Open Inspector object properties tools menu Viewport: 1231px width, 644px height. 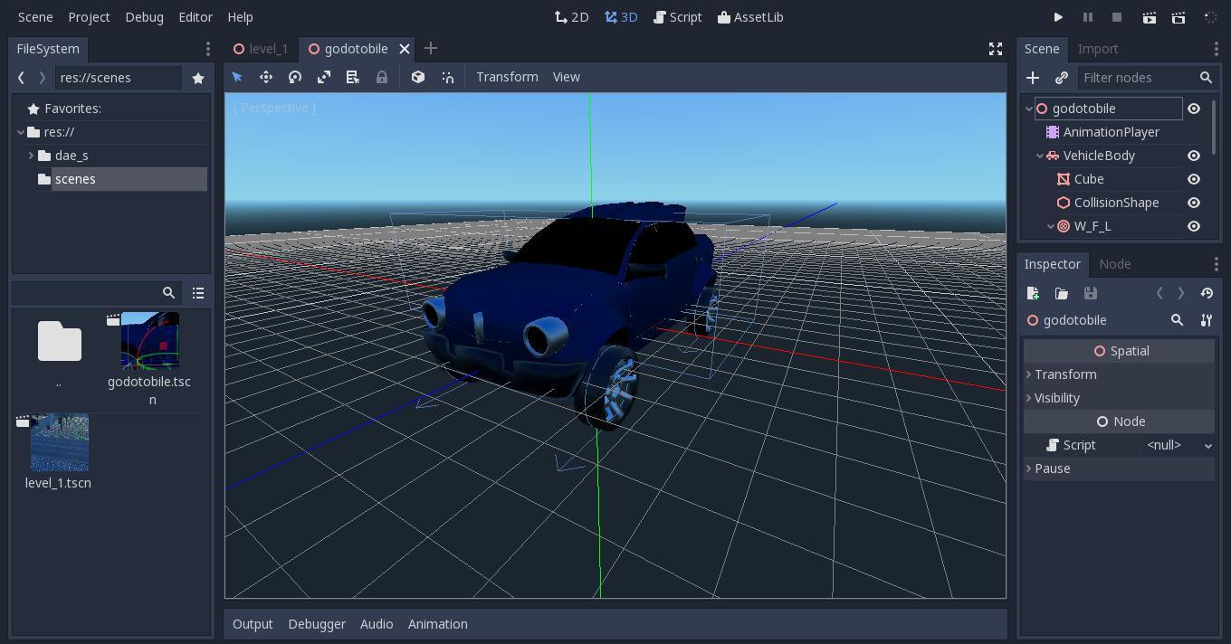[1207, 320]
